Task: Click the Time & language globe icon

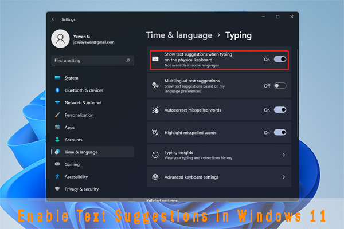Action: pos(57,152)
